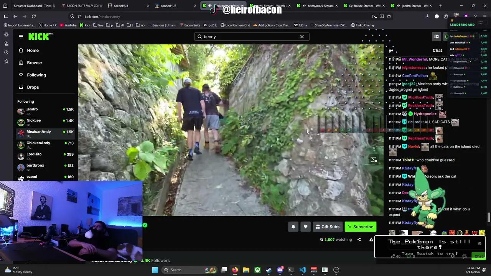Bookmark this page with the star icon
491x276 pixels.
tap(389, 16)
